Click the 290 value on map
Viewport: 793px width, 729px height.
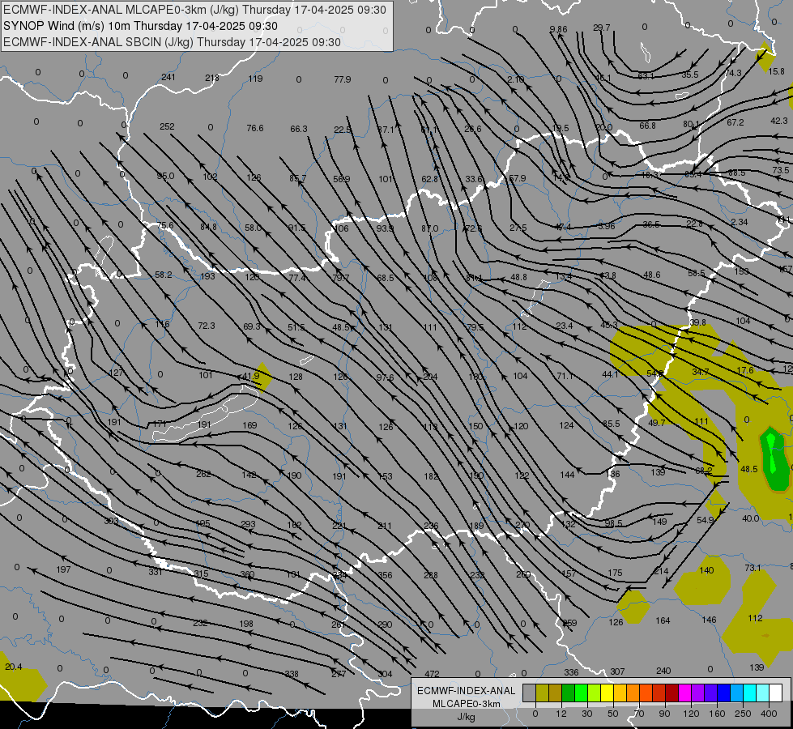(385, 625)
